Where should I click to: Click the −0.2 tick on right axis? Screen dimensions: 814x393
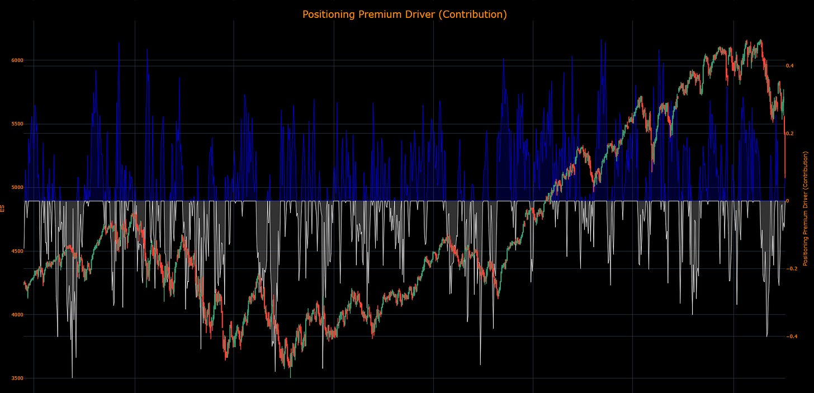[791, 269]
